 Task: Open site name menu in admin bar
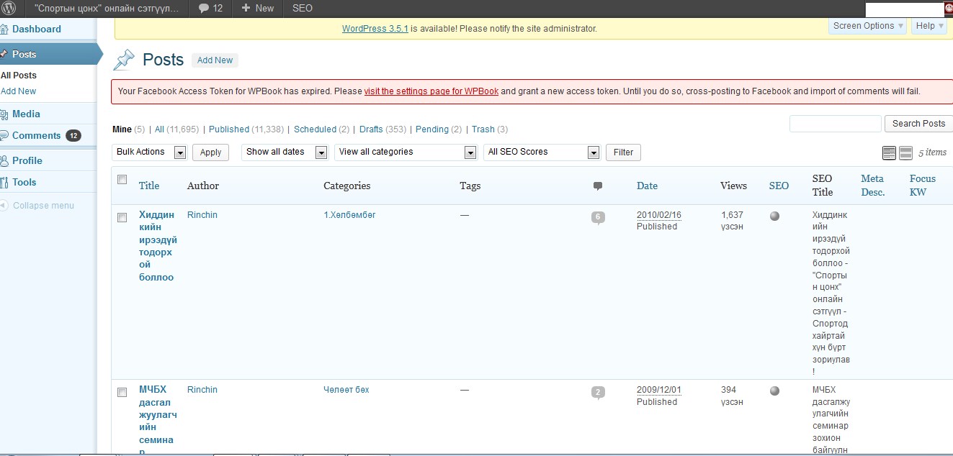pos(106,8)
